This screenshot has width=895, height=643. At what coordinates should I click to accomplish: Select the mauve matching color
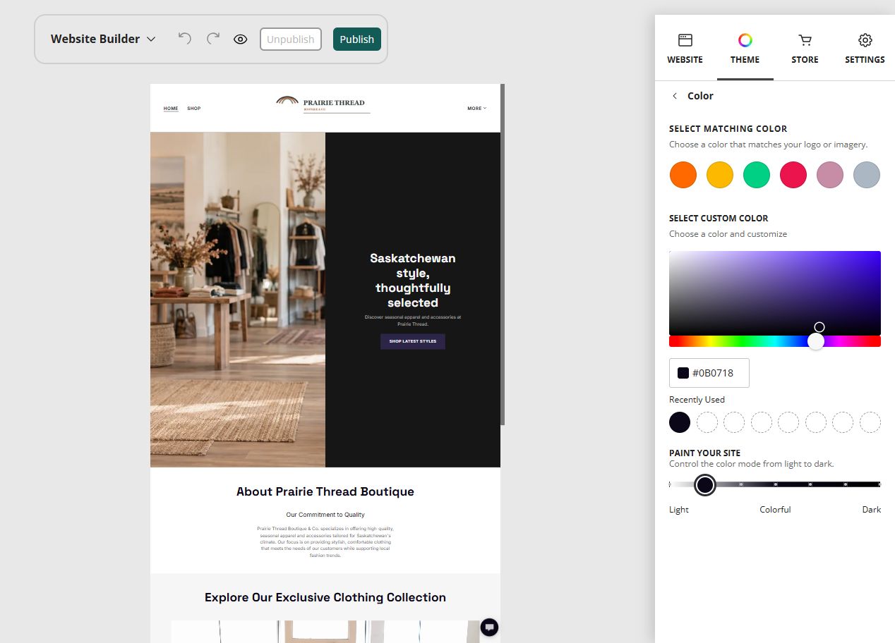830,175
